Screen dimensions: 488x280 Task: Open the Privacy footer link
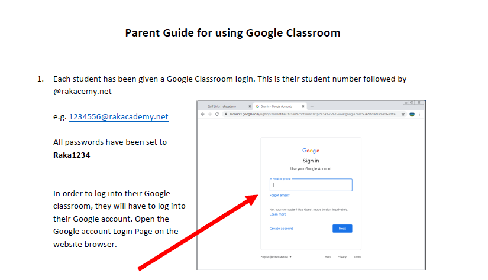tap(342, 257)
